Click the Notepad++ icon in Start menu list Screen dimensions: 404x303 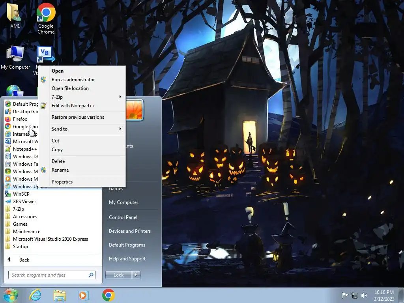(8, 149)
